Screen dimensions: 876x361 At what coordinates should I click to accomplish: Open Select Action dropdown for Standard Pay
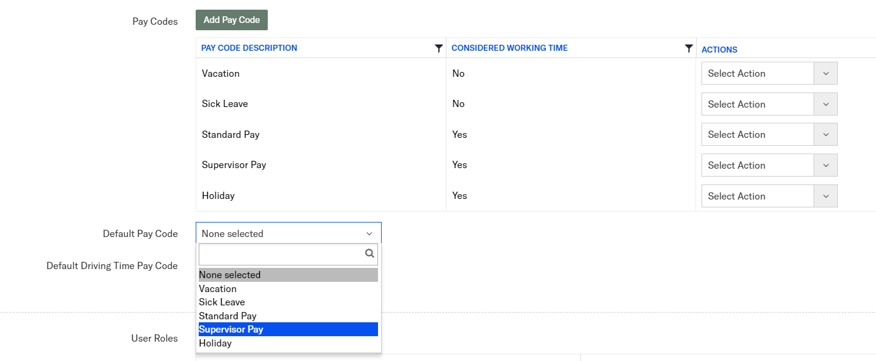coord(769,134)
